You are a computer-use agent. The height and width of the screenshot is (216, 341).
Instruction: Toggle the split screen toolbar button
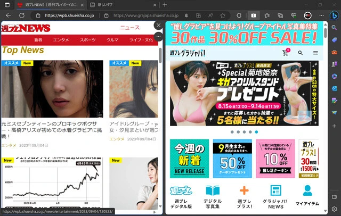click(254, 15)
